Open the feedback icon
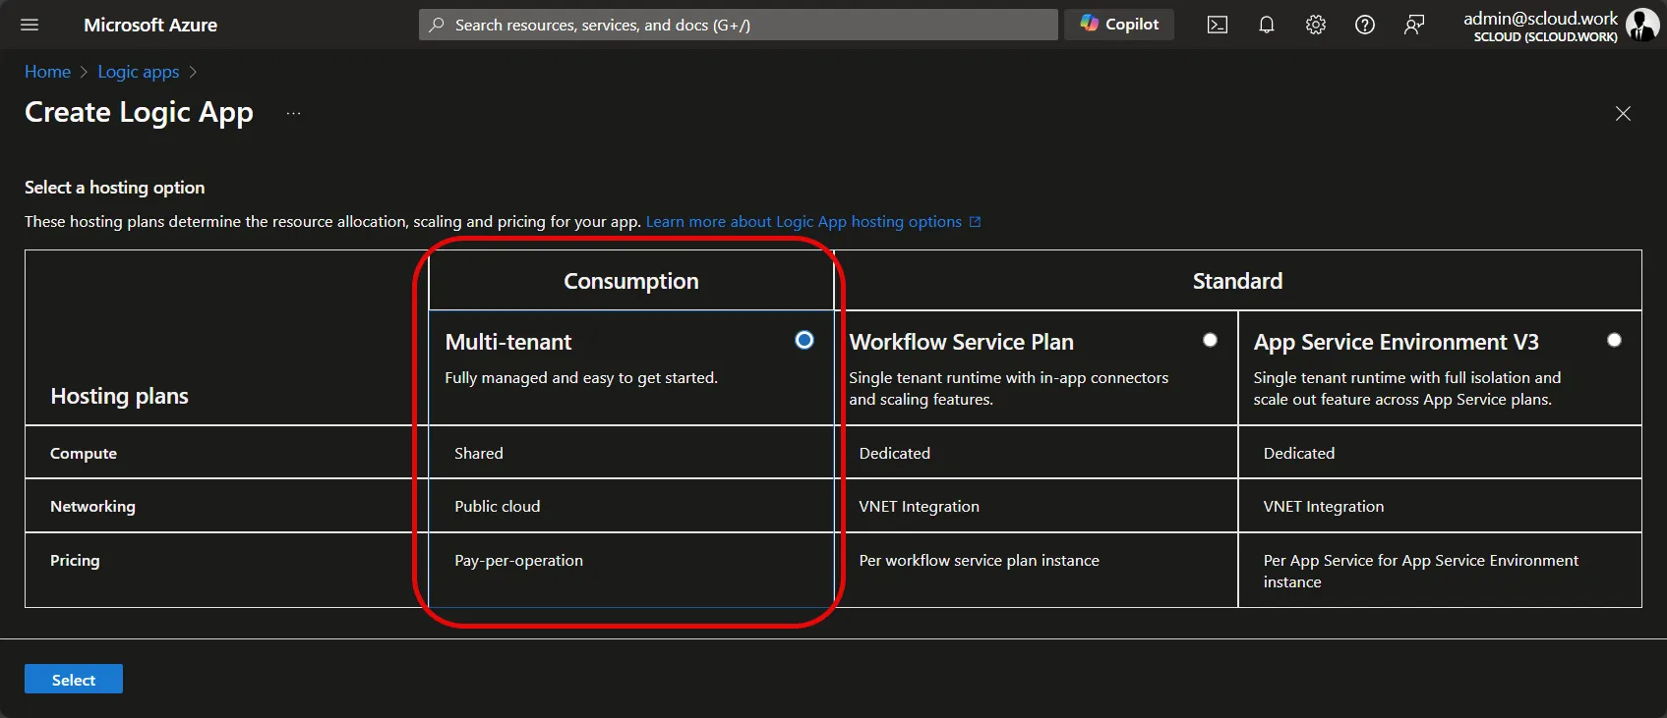1667x718 pixels. (x=1414, y=25)
